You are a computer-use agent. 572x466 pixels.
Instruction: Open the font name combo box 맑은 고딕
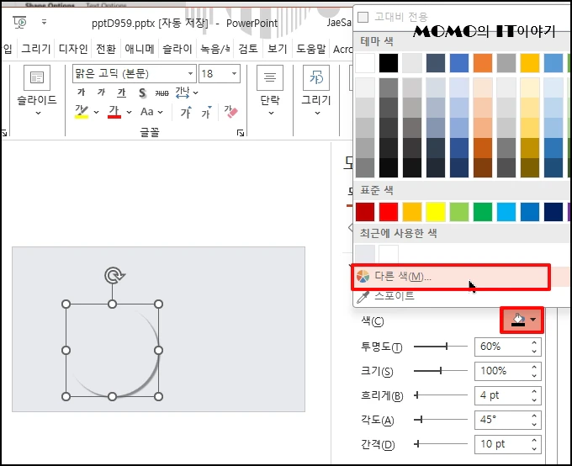pyautogui.click(x=135, y=74)
